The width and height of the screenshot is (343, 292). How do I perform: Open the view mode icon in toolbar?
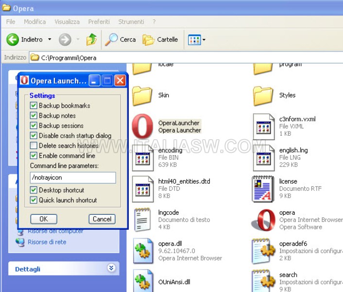[x=194, y=39]
